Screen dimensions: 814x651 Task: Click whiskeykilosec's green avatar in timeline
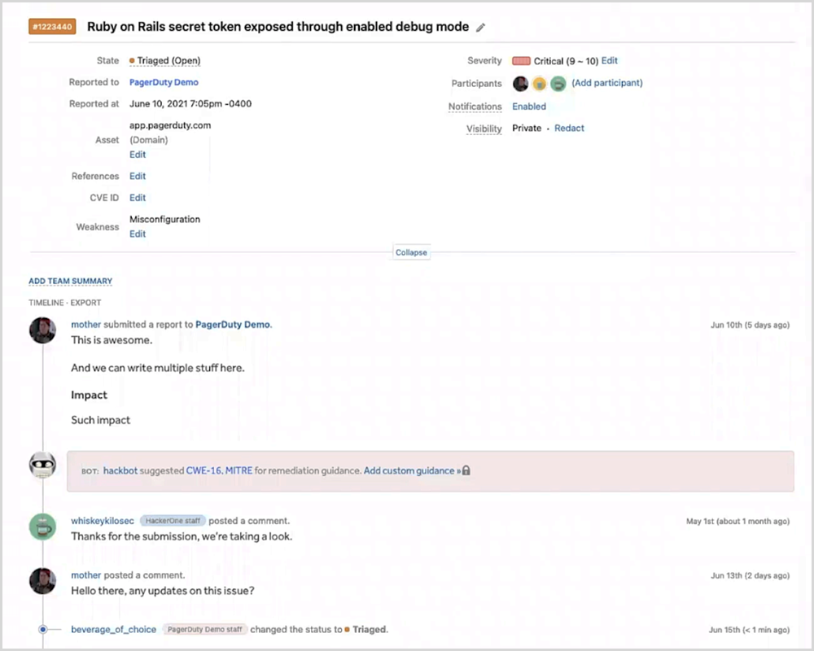coord(42,526)
